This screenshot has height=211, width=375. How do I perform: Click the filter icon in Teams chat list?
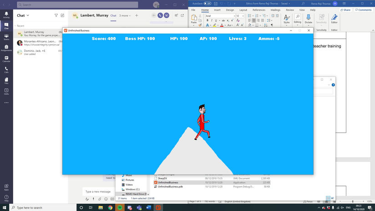[56, 15]
